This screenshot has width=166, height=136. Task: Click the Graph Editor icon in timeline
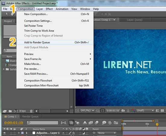[x=116, y=123]
